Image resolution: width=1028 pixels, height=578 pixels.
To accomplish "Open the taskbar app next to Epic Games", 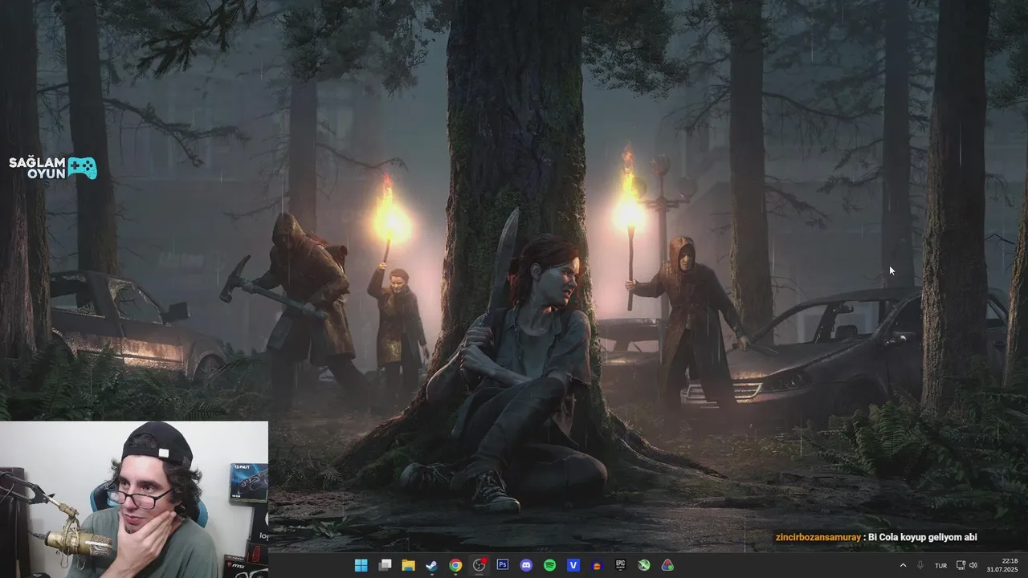I will pos(597,565).
